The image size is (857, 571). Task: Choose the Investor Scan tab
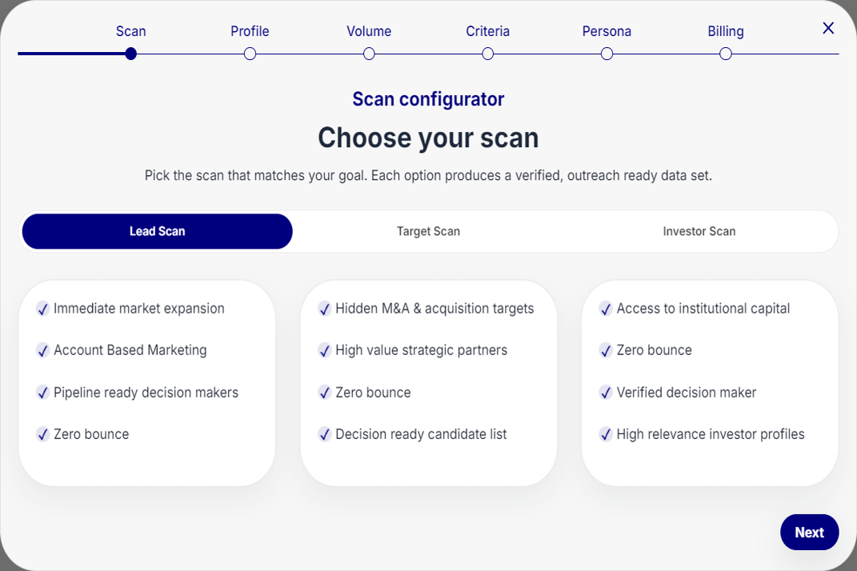click(699, 231)
